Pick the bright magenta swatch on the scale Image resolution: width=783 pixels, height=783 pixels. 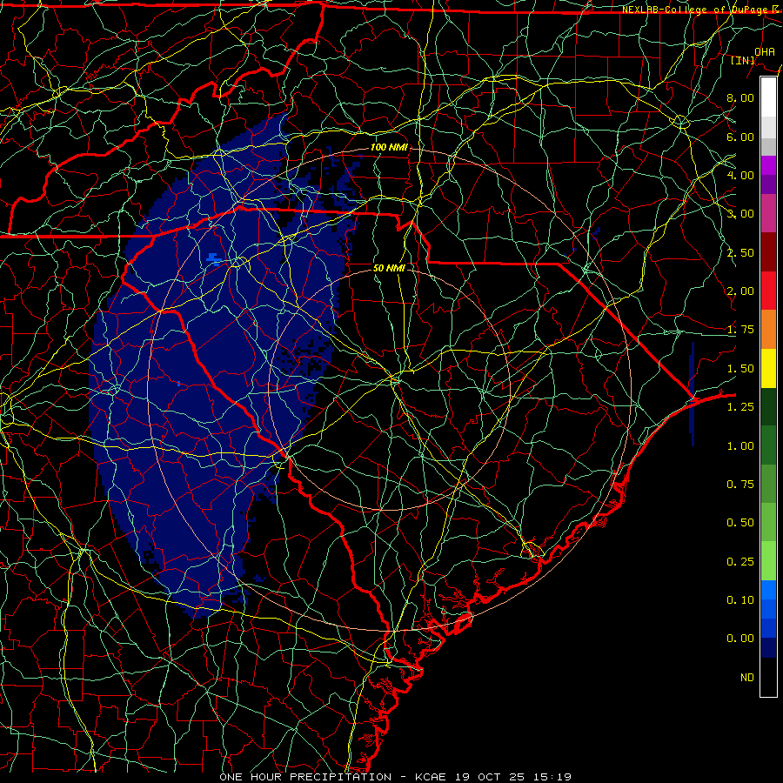[x=768, y=165]
